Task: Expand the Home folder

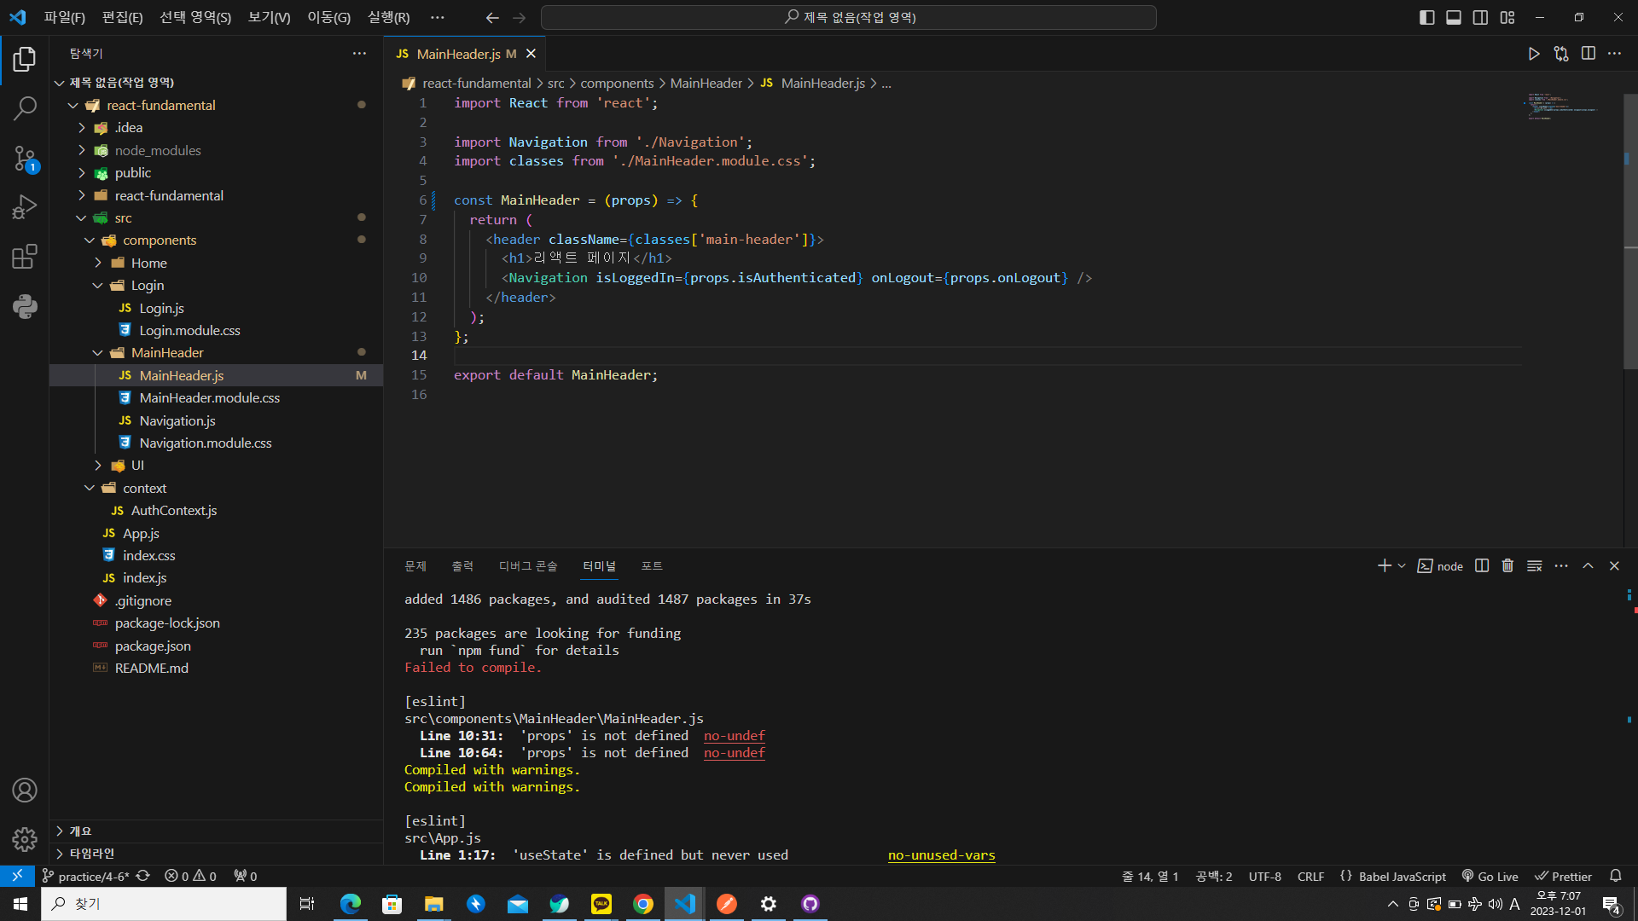Action: [98, 263]
